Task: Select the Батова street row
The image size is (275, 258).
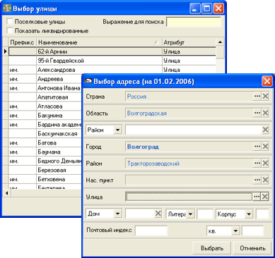Action: (x=45, y=143)
